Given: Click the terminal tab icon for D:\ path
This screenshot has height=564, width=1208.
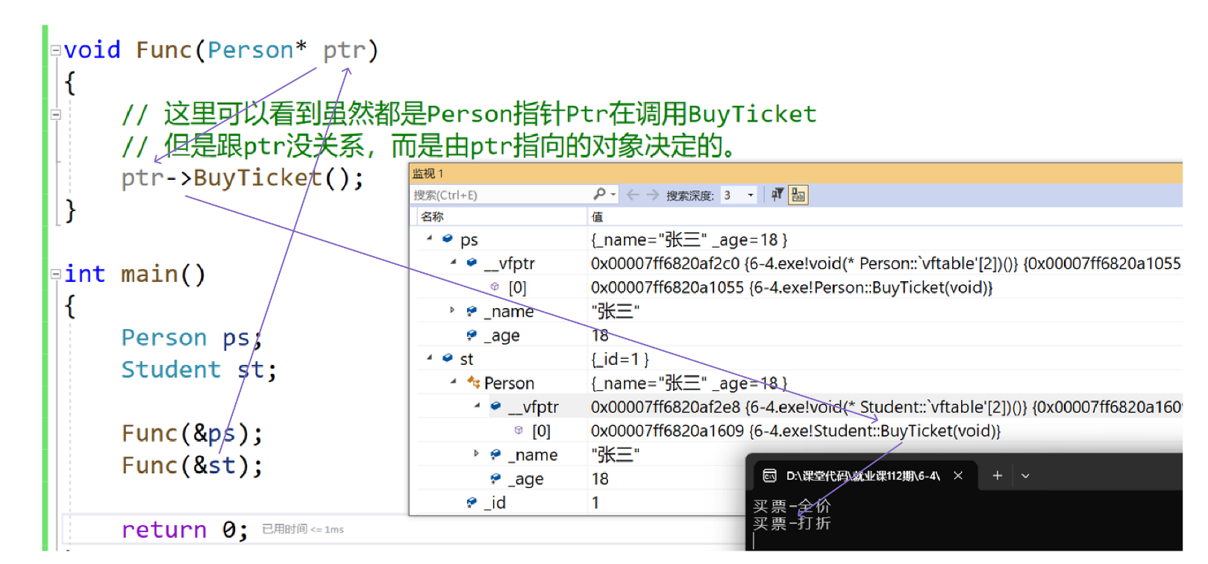Looking at the screenshot, I should [769, 475].
